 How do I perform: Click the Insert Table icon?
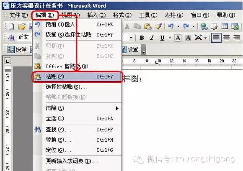(x=225, y=26)
